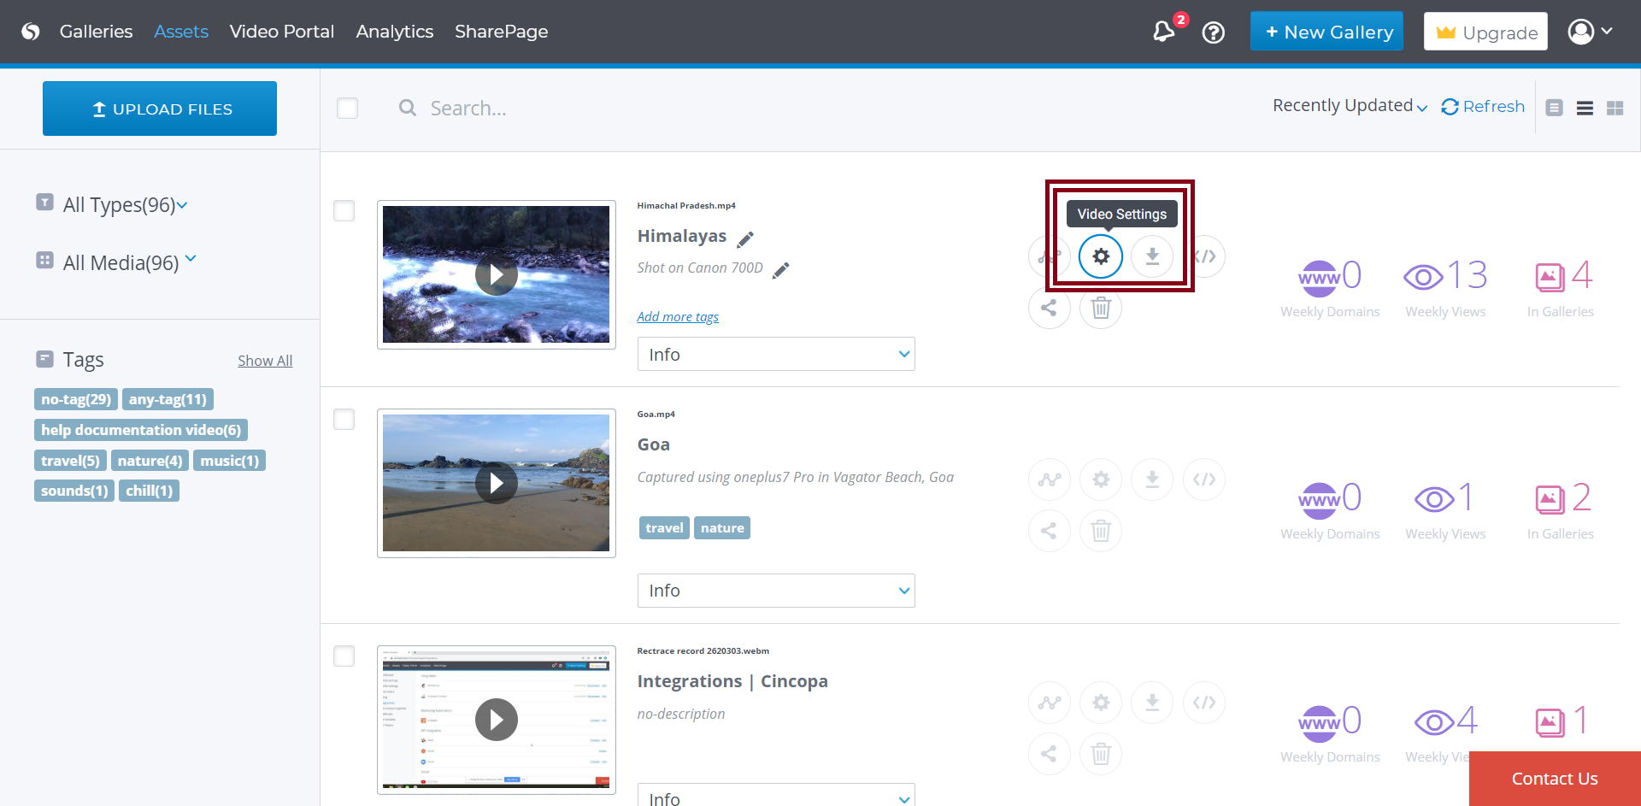Open Video Settings gear for Himalayas
The image size is (1641, 806).
[x=1100, y=256]
